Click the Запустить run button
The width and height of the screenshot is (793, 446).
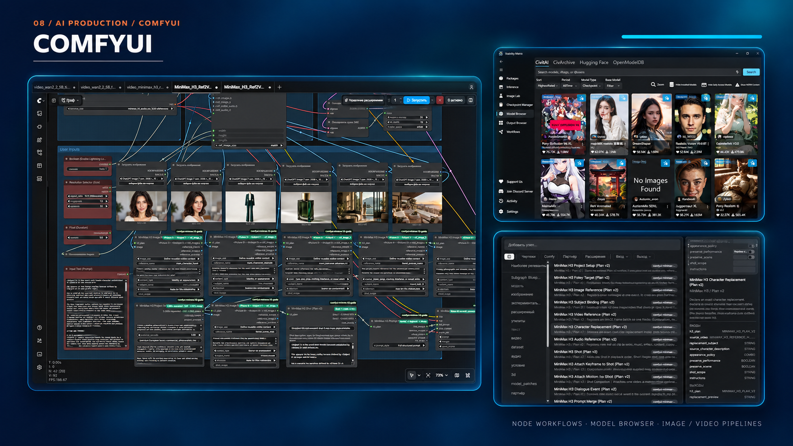pos(417,100)
